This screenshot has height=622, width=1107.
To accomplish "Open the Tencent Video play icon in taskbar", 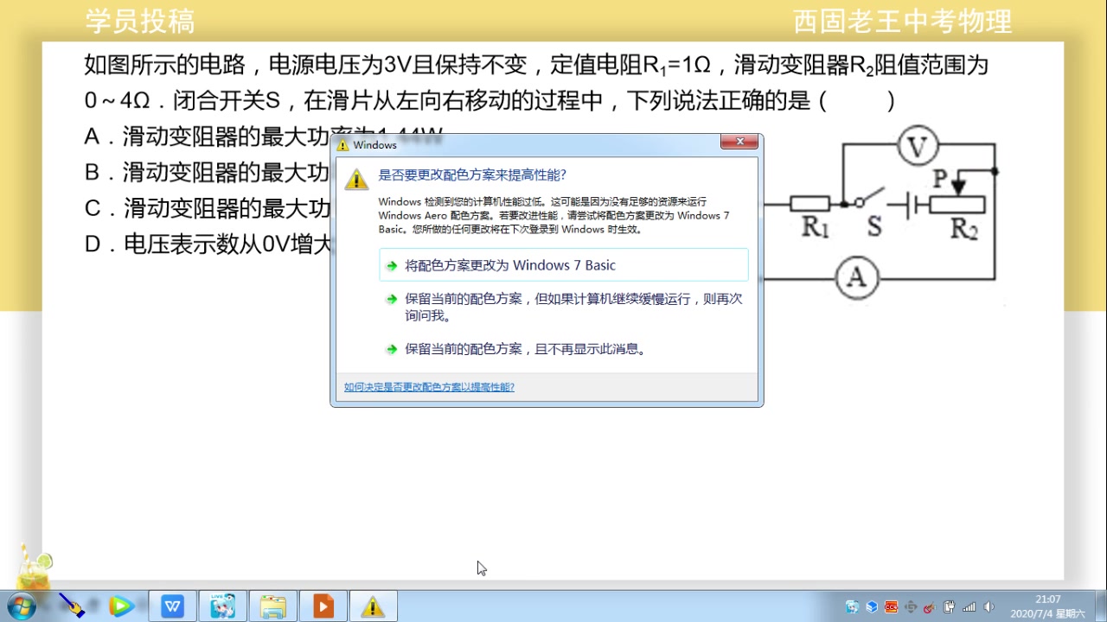I will 121,606.
